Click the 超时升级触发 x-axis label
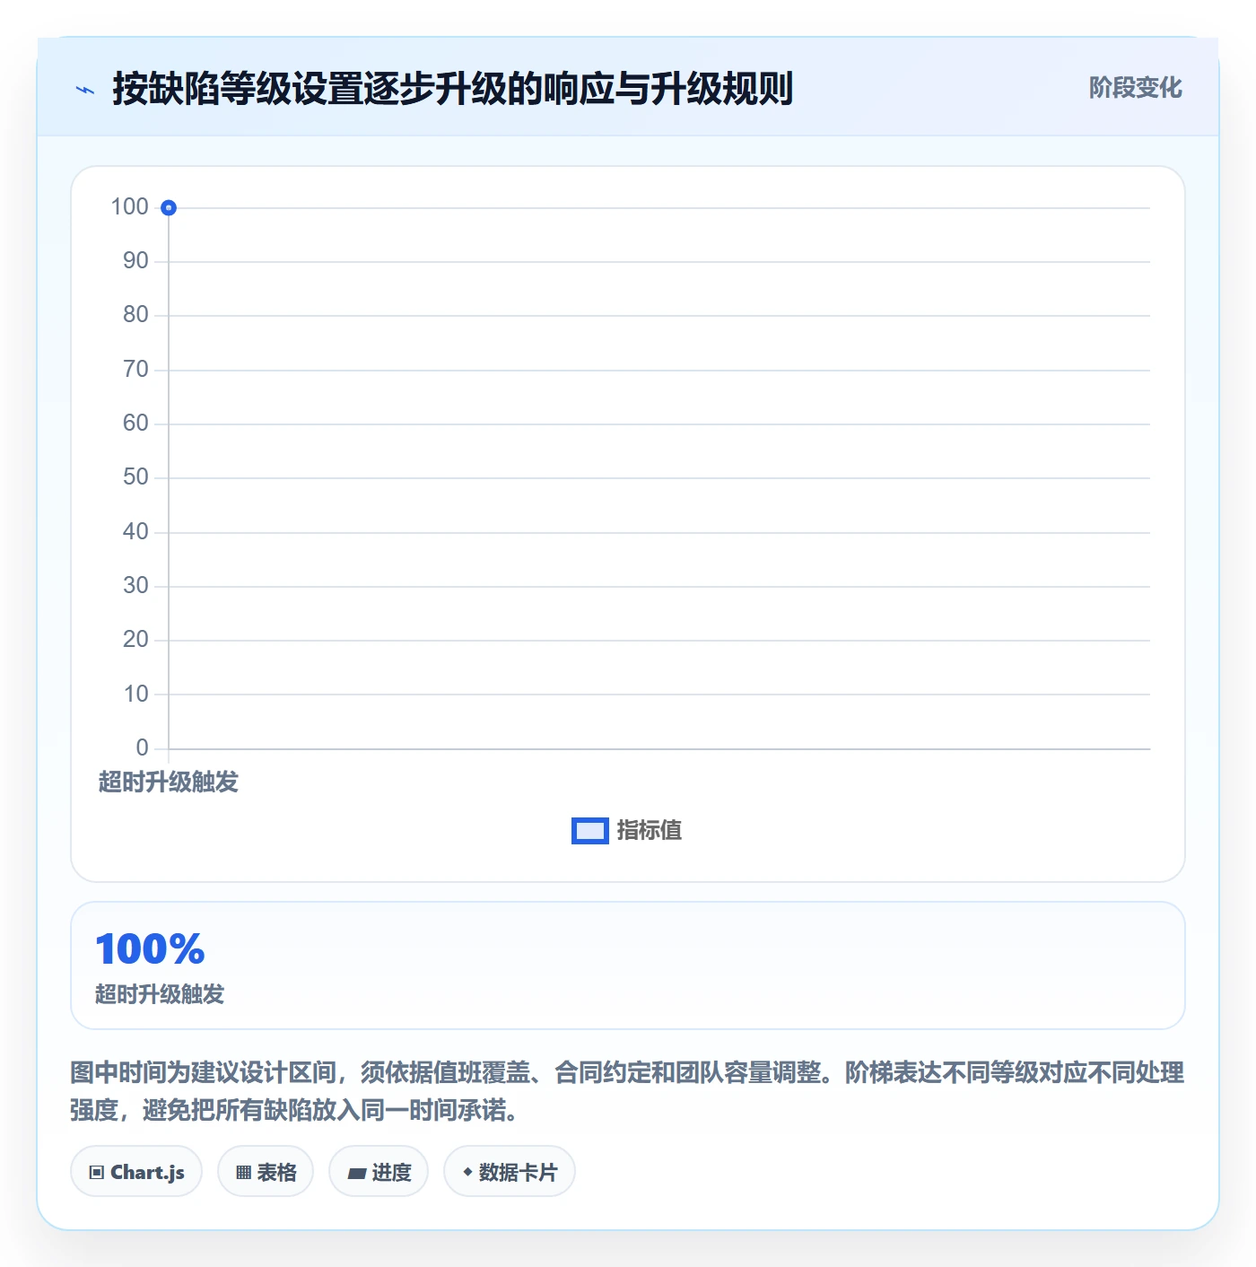The height and width of the screenshot is (1267, 1256). (169, 782)
